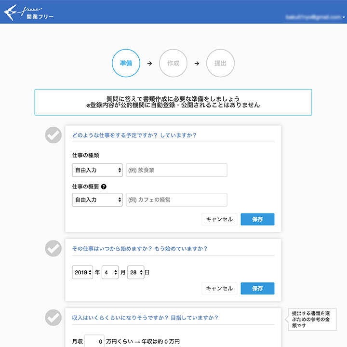The width and height of the screenshot is (347, 347).
Task: Click the heading その仕事はいつから始めますか？
Action: coord(112,249)
